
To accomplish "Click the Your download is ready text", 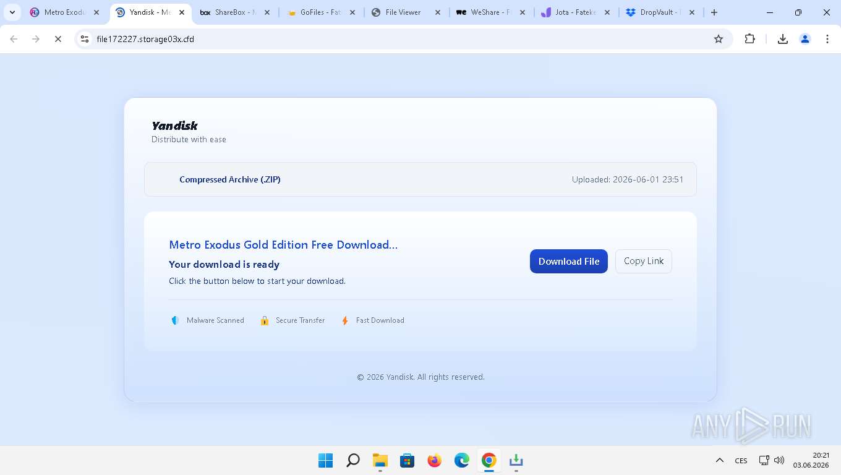I will tap(224, 264).
